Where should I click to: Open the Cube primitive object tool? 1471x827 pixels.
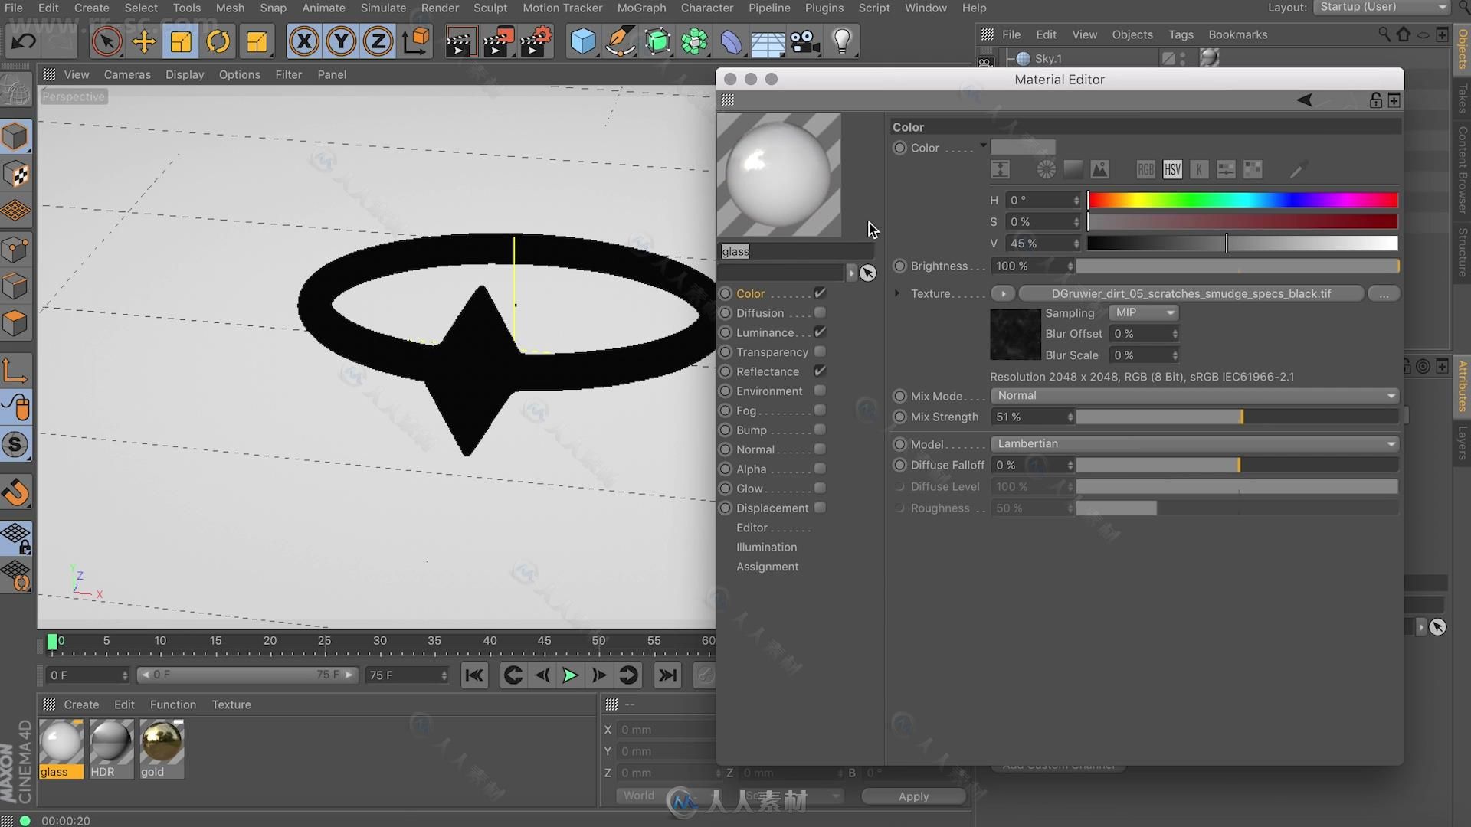pos(583,41)
